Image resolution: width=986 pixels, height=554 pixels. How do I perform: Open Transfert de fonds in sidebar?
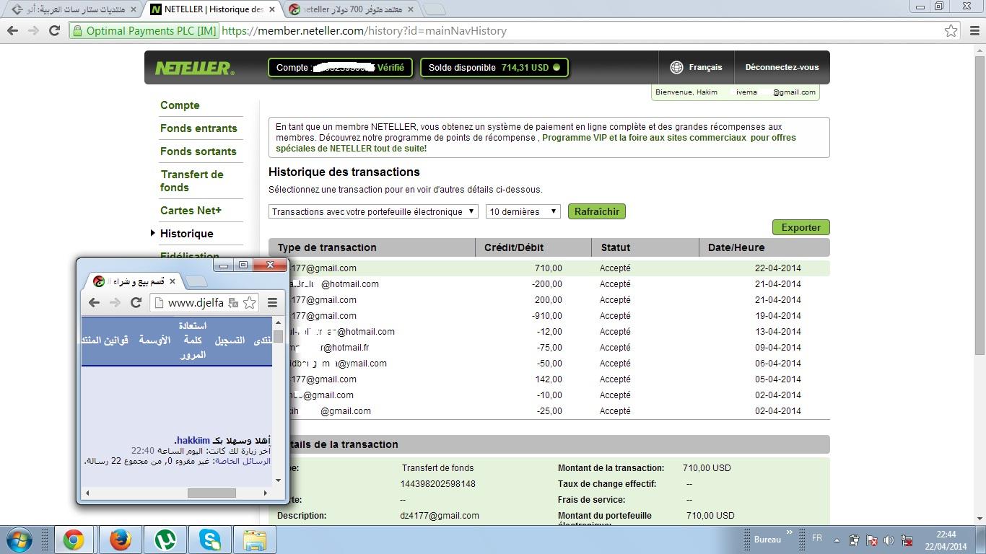pyautogui.click(x=192, y=181)
